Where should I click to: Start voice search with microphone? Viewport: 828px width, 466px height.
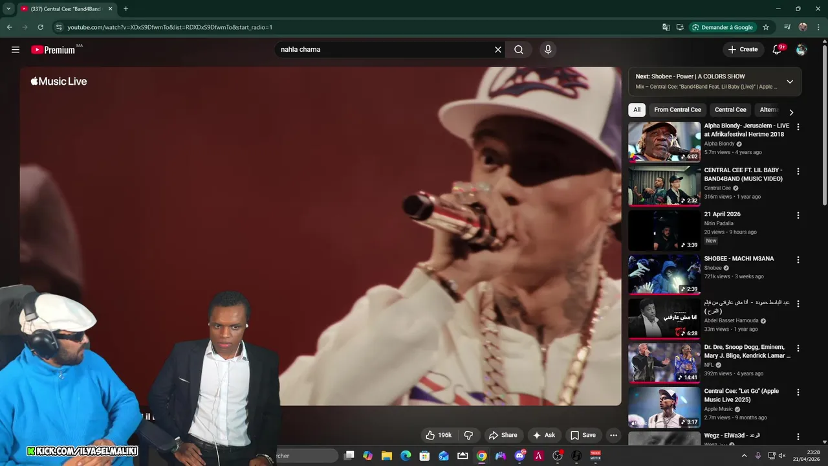[x=548, y=50]
